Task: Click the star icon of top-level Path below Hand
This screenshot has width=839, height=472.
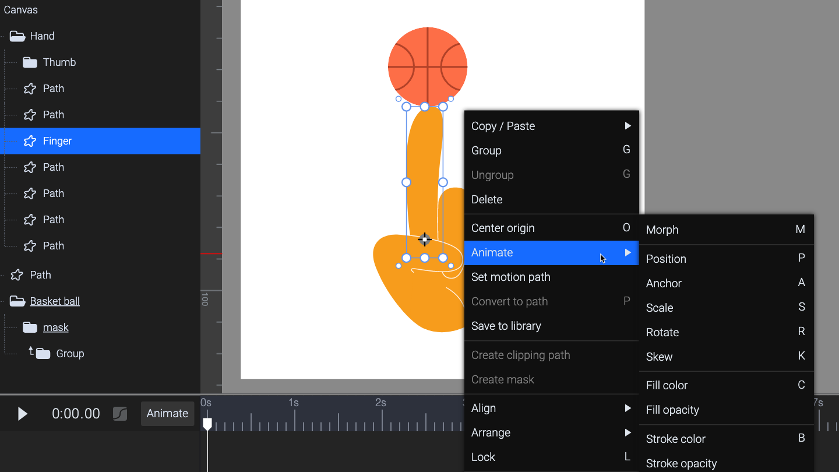Action: (x=17, y=275)
